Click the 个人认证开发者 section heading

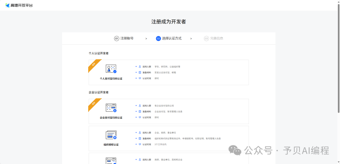(x=99, y=53)
